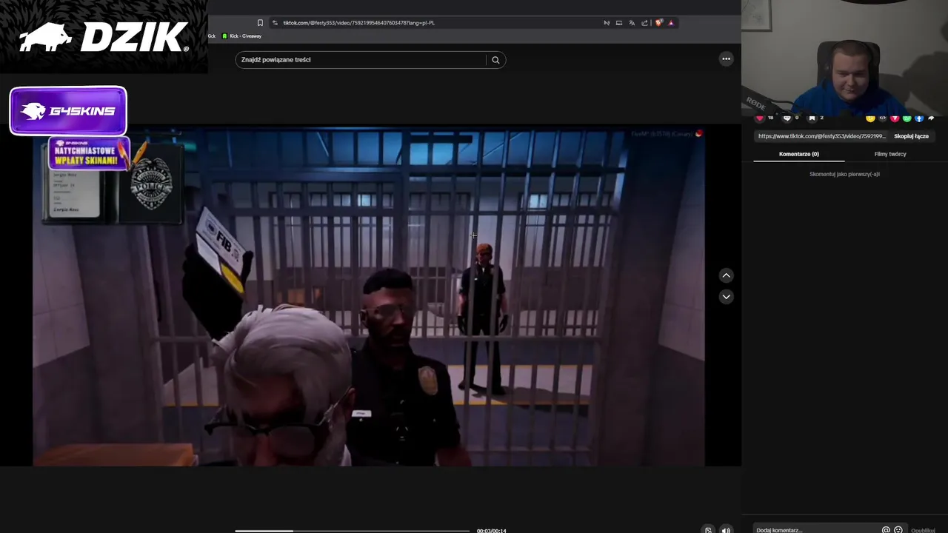Screen dimensions: 948x533
Task: Switch to Komentarze (0) tab
Action: [799, 154]
